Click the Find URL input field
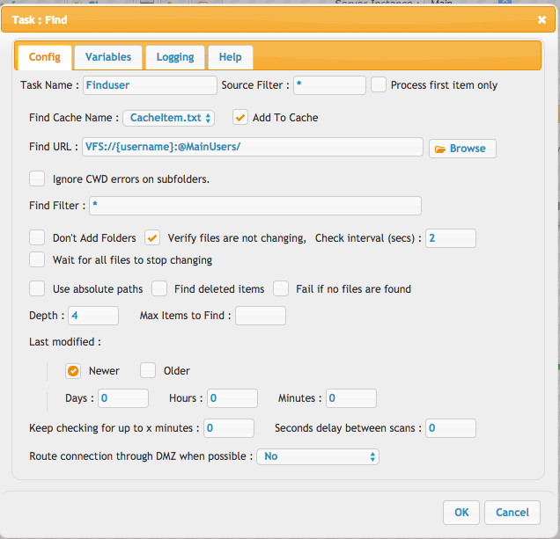Screen dimensions: 560x539 (x=253, y=147)
